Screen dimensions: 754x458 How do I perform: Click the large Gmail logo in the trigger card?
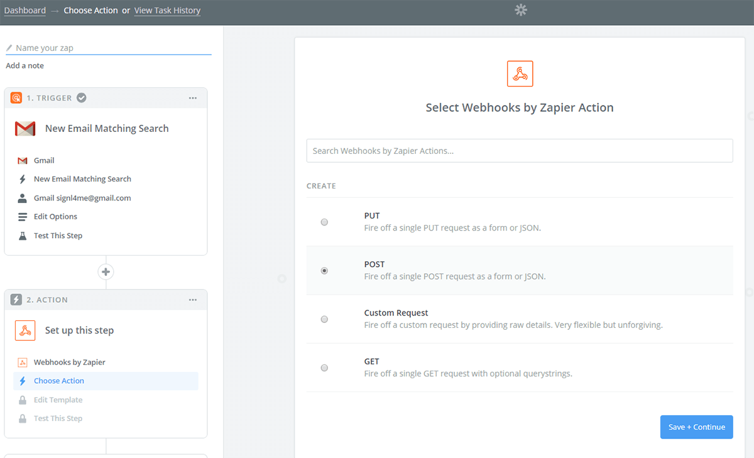[25, 129]
